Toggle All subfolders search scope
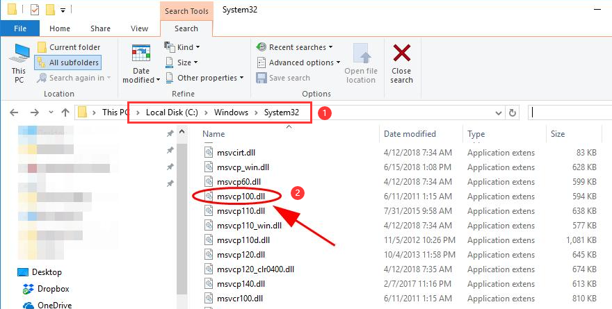 click(69, 62)
